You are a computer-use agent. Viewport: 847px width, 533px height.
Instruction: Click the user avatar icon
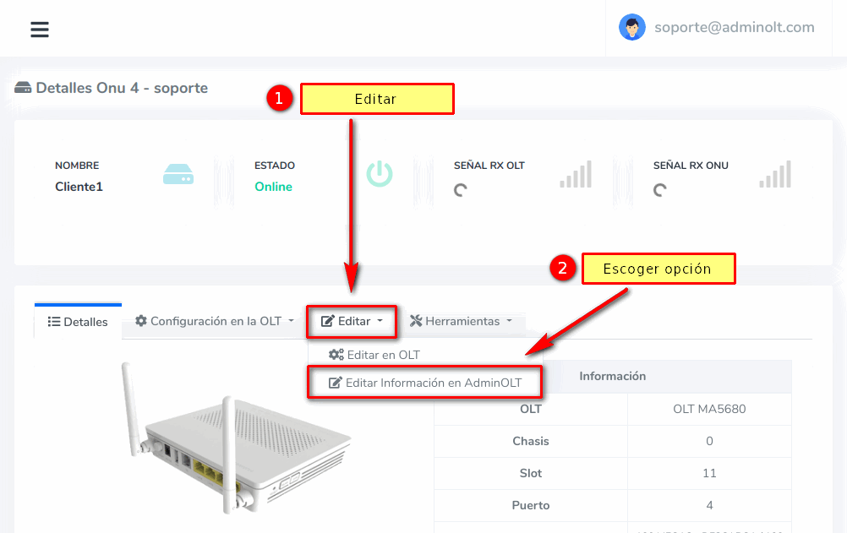[631, 27]
